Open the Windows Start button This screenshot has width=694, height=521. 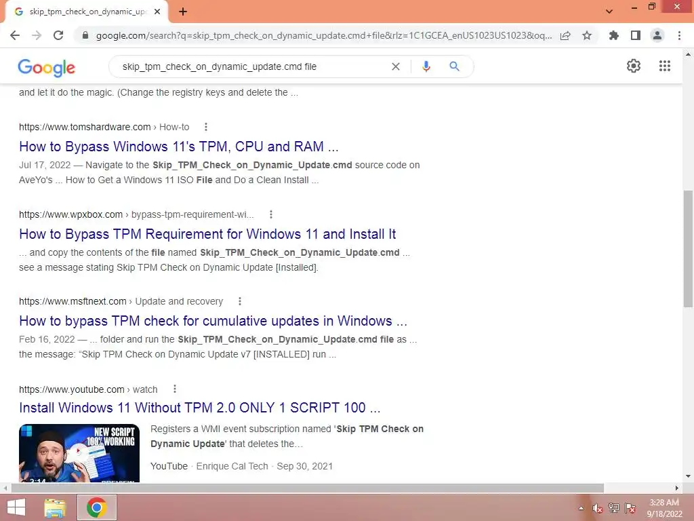pos(16,507)
